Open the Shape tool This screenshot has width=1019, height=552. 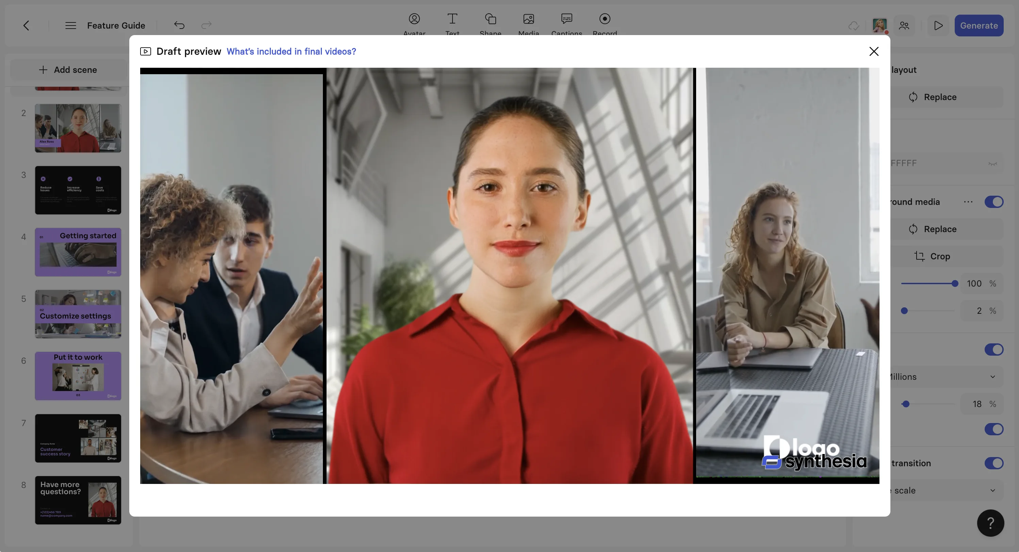(490, 19)
